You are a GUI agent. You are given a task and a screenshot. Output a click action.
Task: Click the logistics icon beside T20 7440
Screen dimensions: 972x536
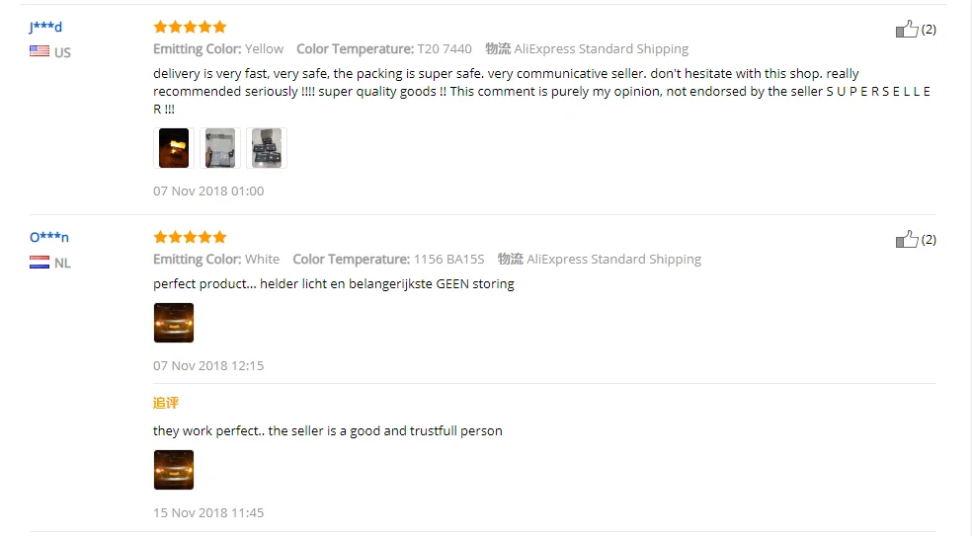coord(498,48)
